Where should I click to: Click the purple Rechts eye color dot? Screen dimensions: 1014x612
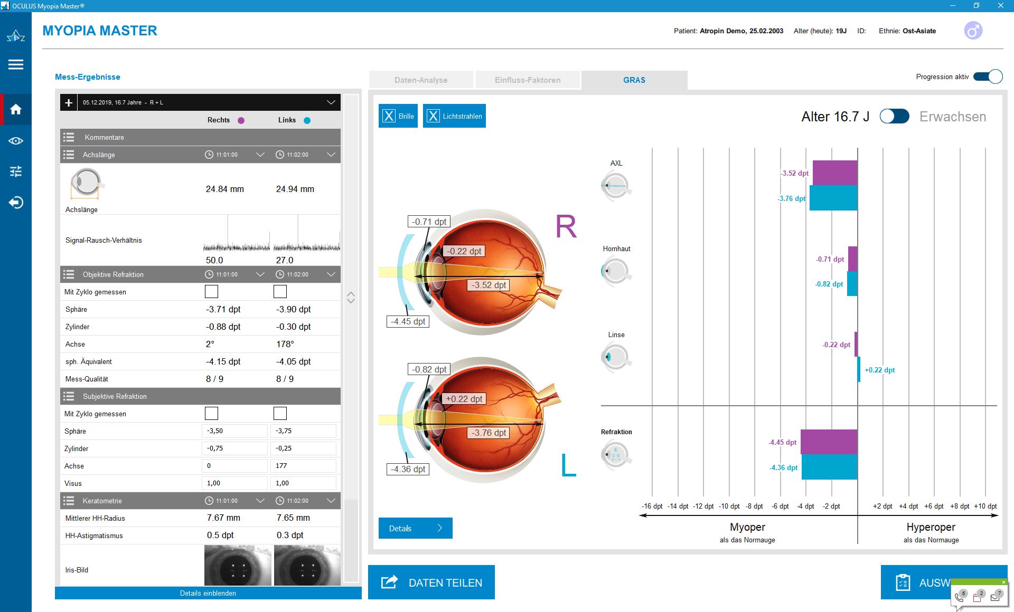tap(241, 120)
